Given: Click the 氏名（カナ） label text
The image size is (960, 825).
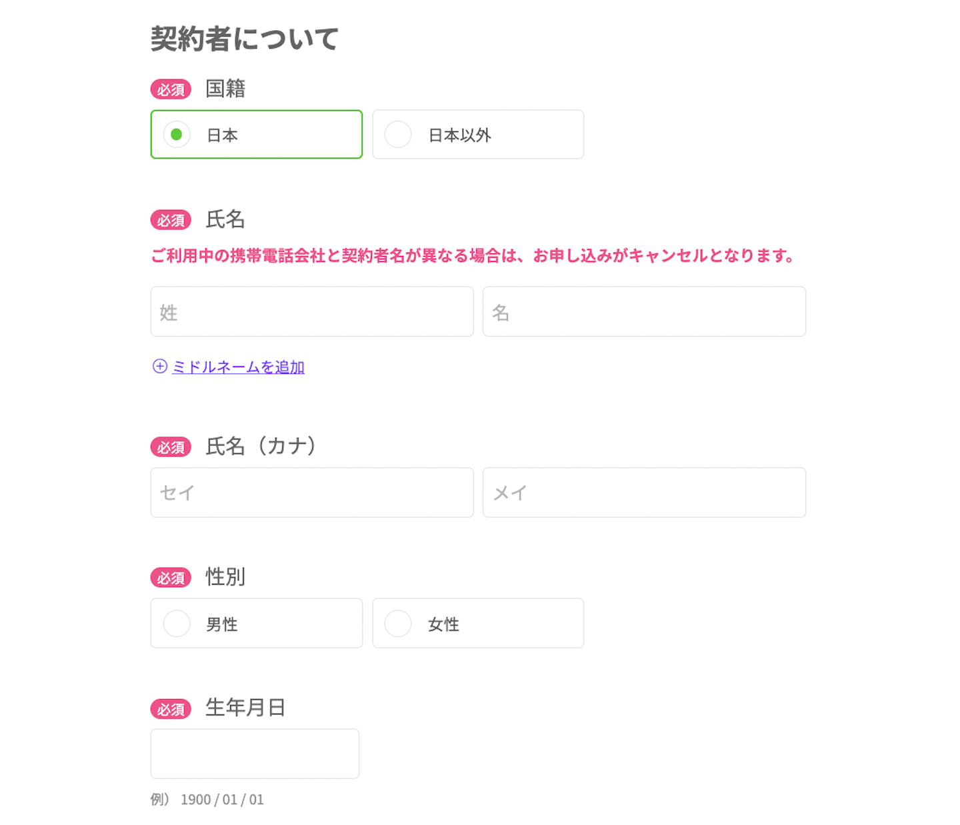Looking at the screenshot, I should 260,446.
